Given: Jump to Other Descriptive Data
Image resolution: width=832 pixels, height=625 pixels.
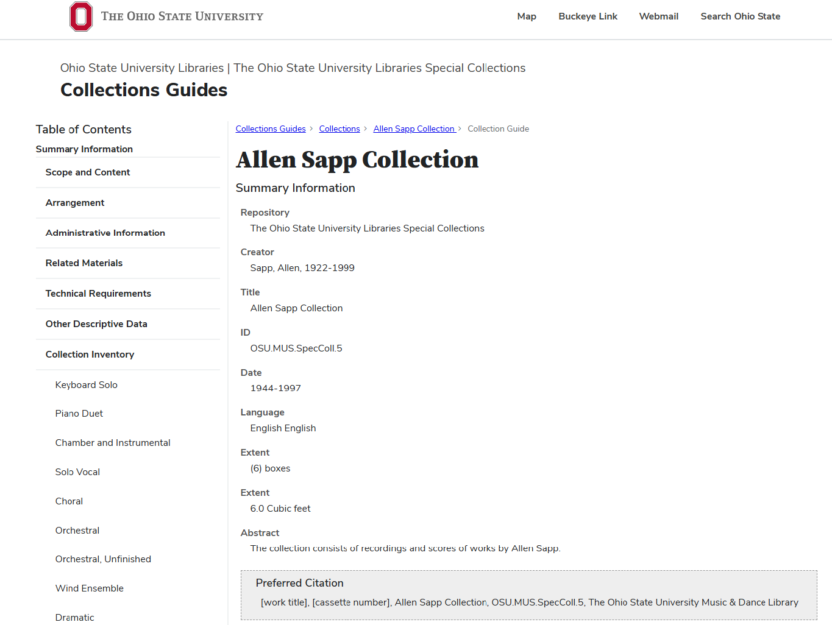Looking at the screenshot, I should [x=96, y=324].
